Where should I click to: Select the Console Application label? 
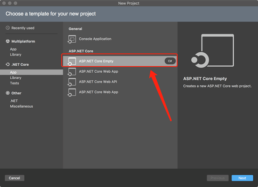click(95, 39)
